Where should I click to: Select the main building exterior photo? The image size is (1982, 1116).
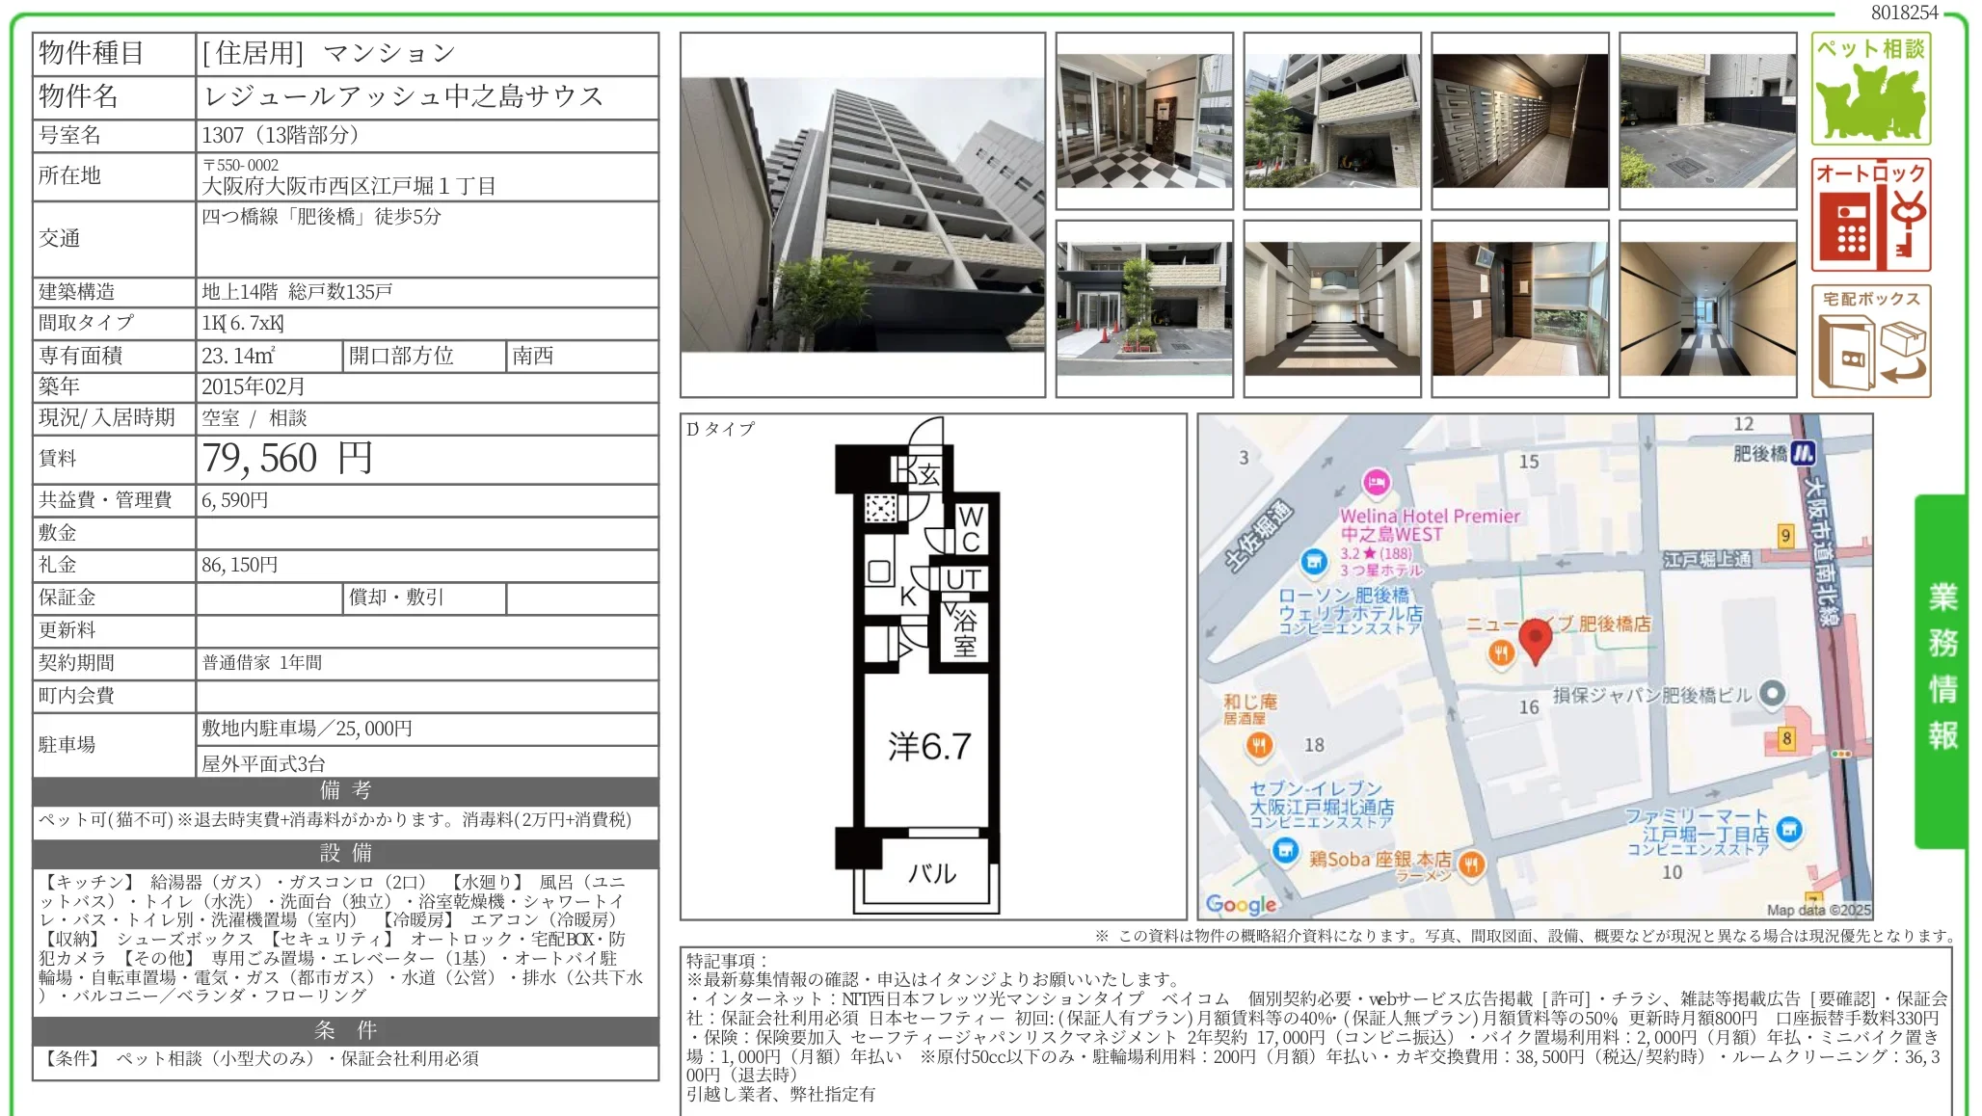pyautogui.click(x=862, y=215)
